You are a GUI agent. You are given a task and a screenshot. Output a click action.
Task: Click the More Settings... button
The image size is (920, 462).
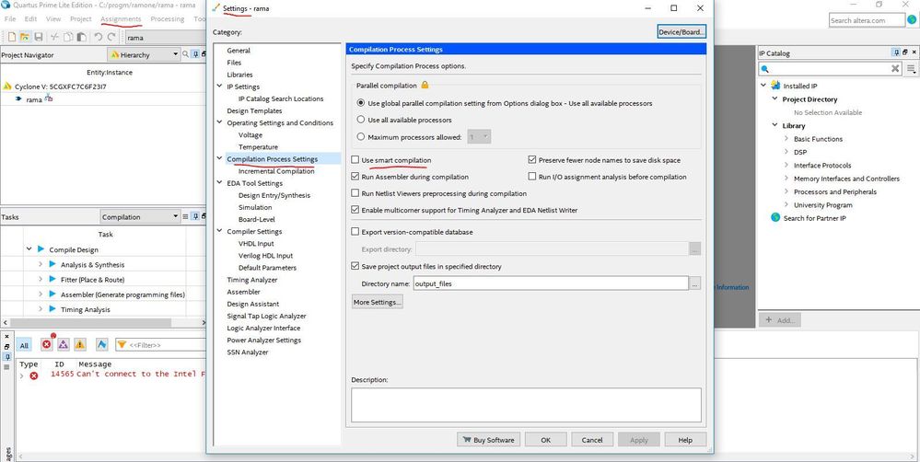coord(378,302)
